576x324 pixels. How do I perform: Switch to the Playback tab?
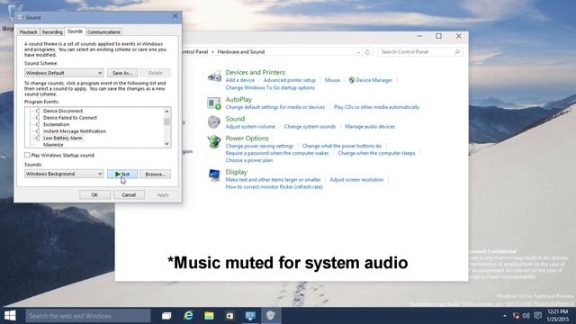point(28,32)
